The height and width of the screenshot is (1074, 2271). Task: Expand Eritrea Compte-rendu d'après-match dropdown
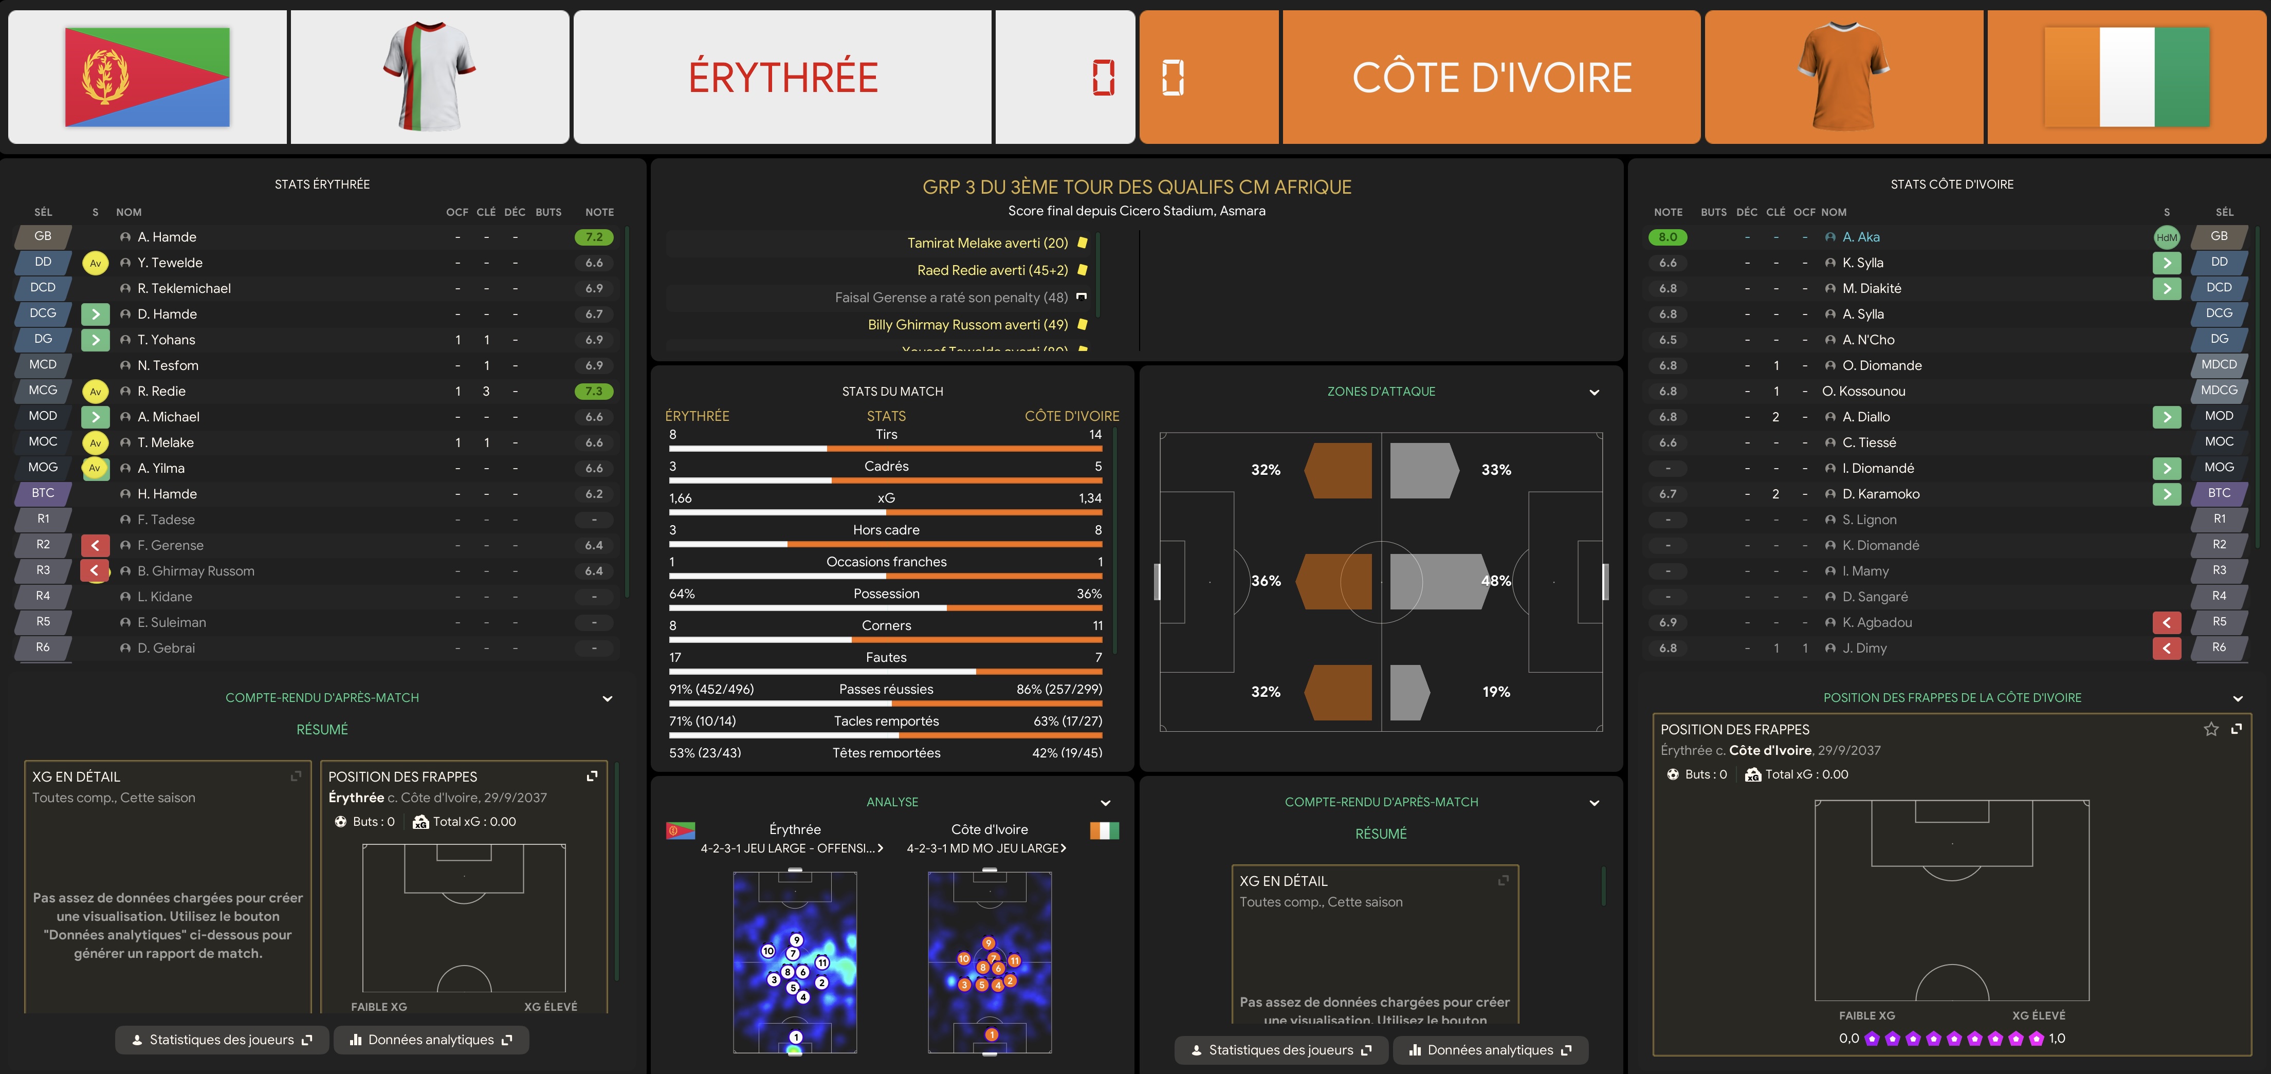608,699
